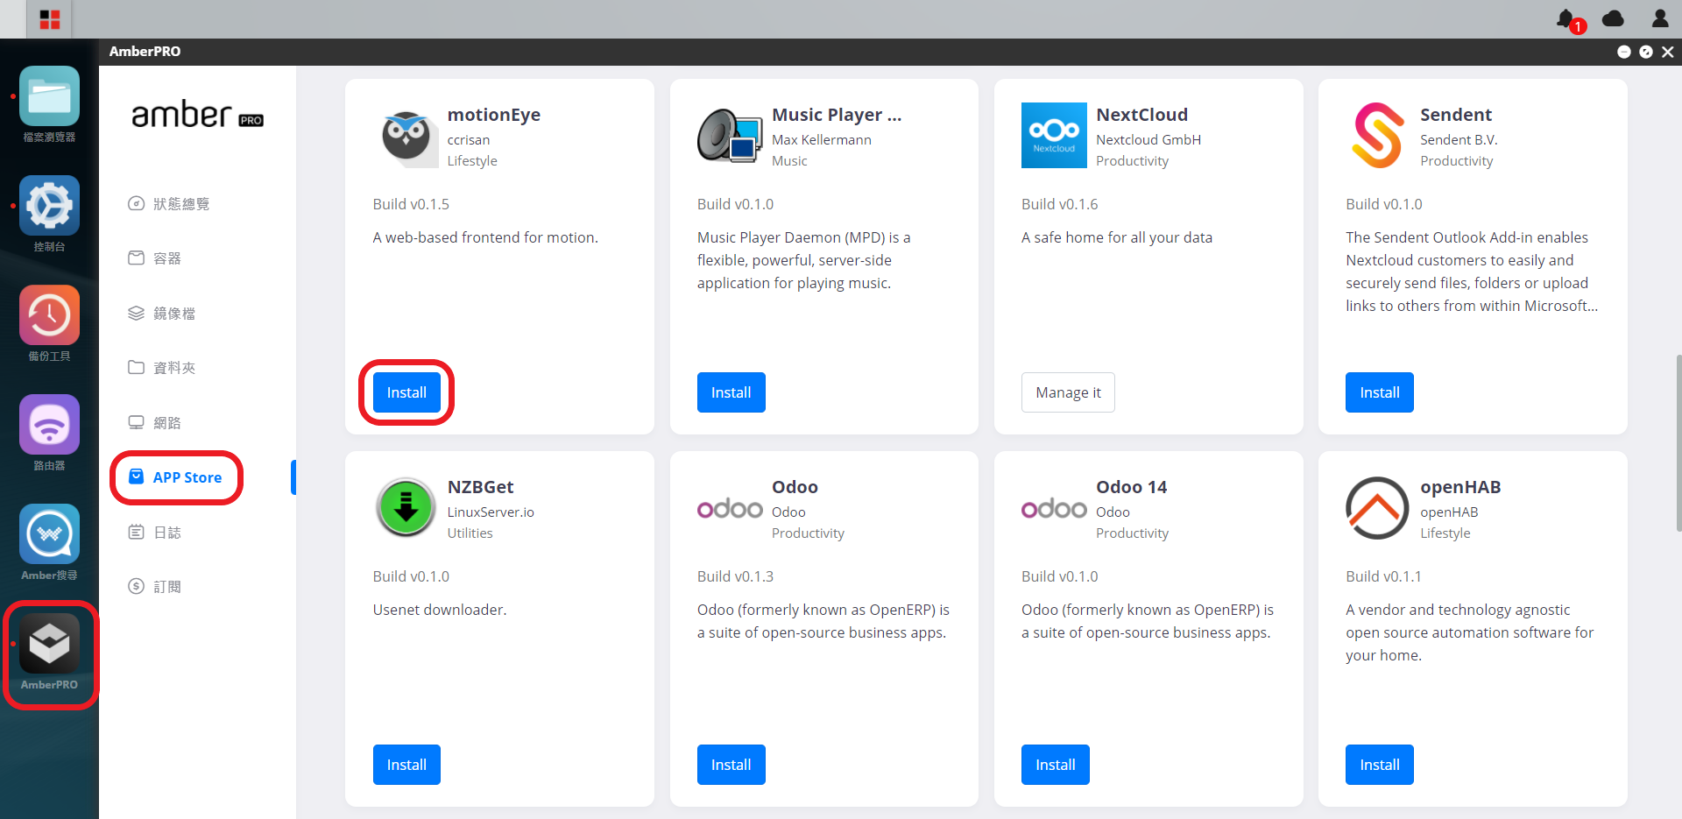
Task: Click the Odoo 14 title text
Action: (x=1131, y=487)
